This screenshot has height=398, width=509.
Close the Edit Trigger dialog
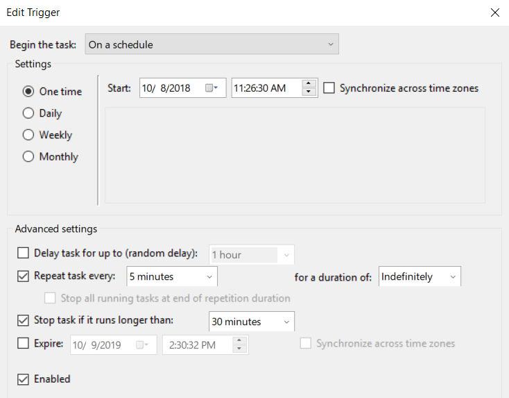coord(494,13)
